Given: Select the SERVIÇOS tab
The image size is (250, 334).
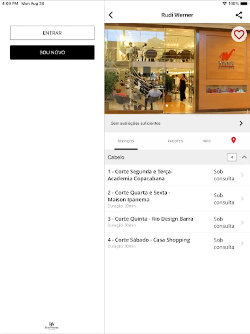Looking at the screenshot, I should tap(126, 141).
